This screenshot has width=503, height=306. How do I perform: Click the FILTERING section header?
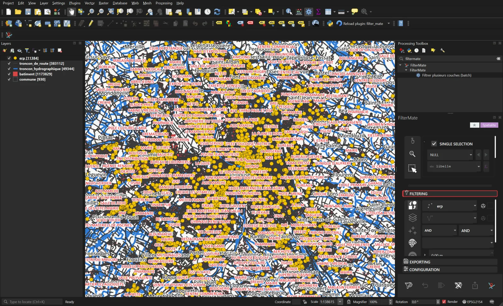click(450, 194)
